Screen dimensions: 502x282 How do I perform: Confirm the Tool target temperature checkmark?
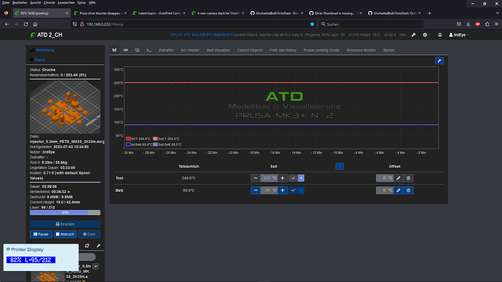[293, 178]
